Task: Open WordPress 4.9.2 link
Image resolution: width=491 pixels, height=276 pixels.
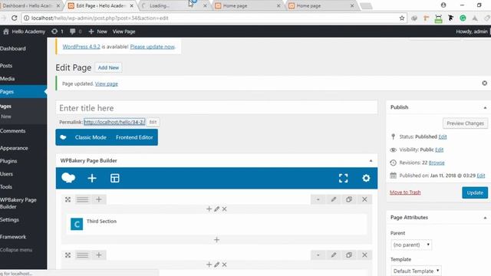Action: 81,47
